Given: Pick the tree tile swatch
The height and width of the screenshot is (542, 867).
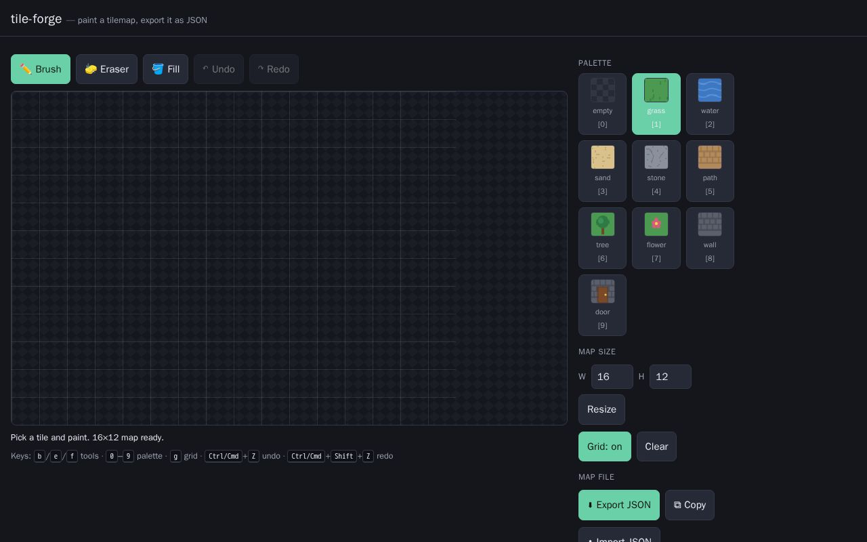Looking at the screenshot, I should (602, 238).
